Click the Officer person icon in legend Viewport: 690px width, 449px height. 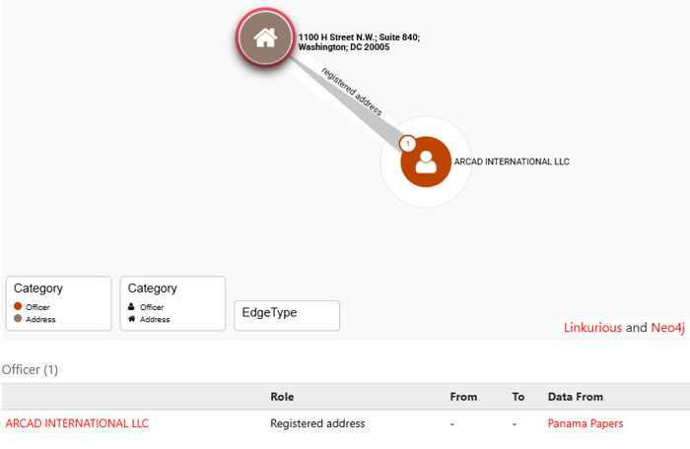pyautogui.click(x=132, y=307)
